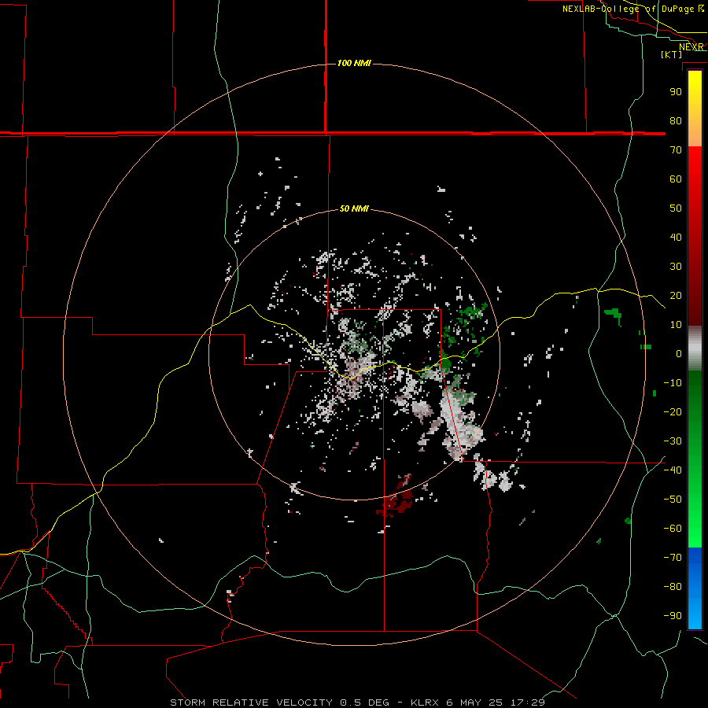Click the -80 value on the velocity scale

[673, 587]
